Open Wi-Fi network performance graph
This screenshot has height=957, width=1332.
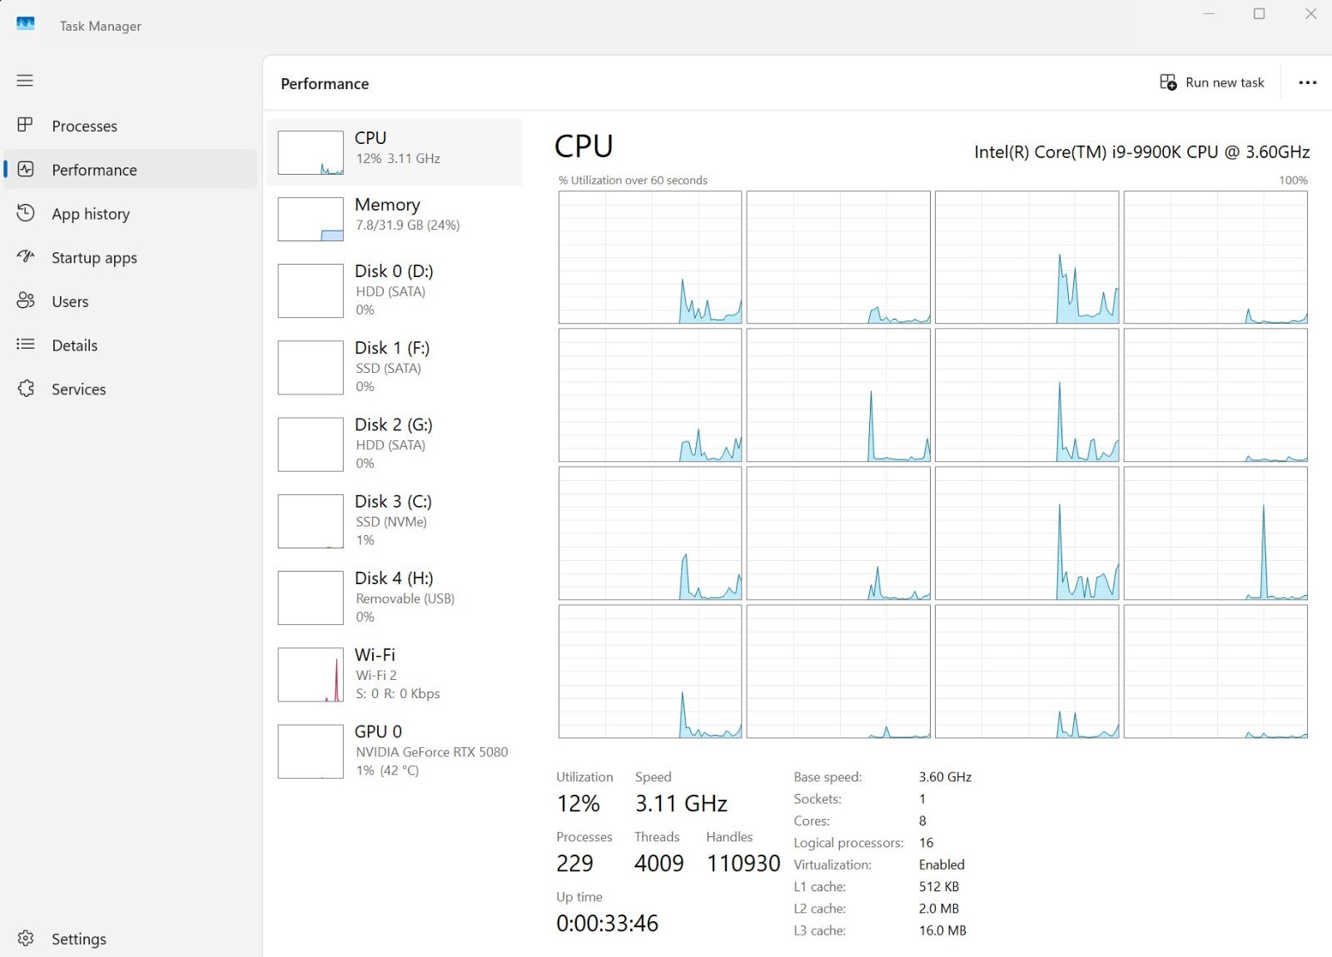[x=395, y=674]
